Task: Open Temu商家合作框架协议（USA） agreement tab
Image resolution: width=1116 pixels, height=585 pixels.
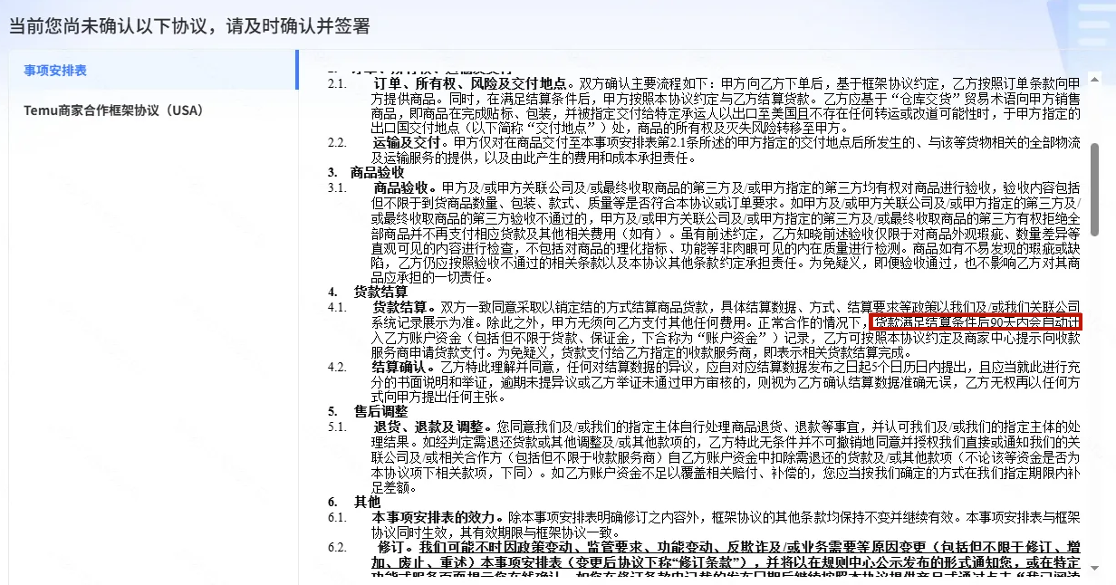Action: pyautogui.click(x=114, y=110)
